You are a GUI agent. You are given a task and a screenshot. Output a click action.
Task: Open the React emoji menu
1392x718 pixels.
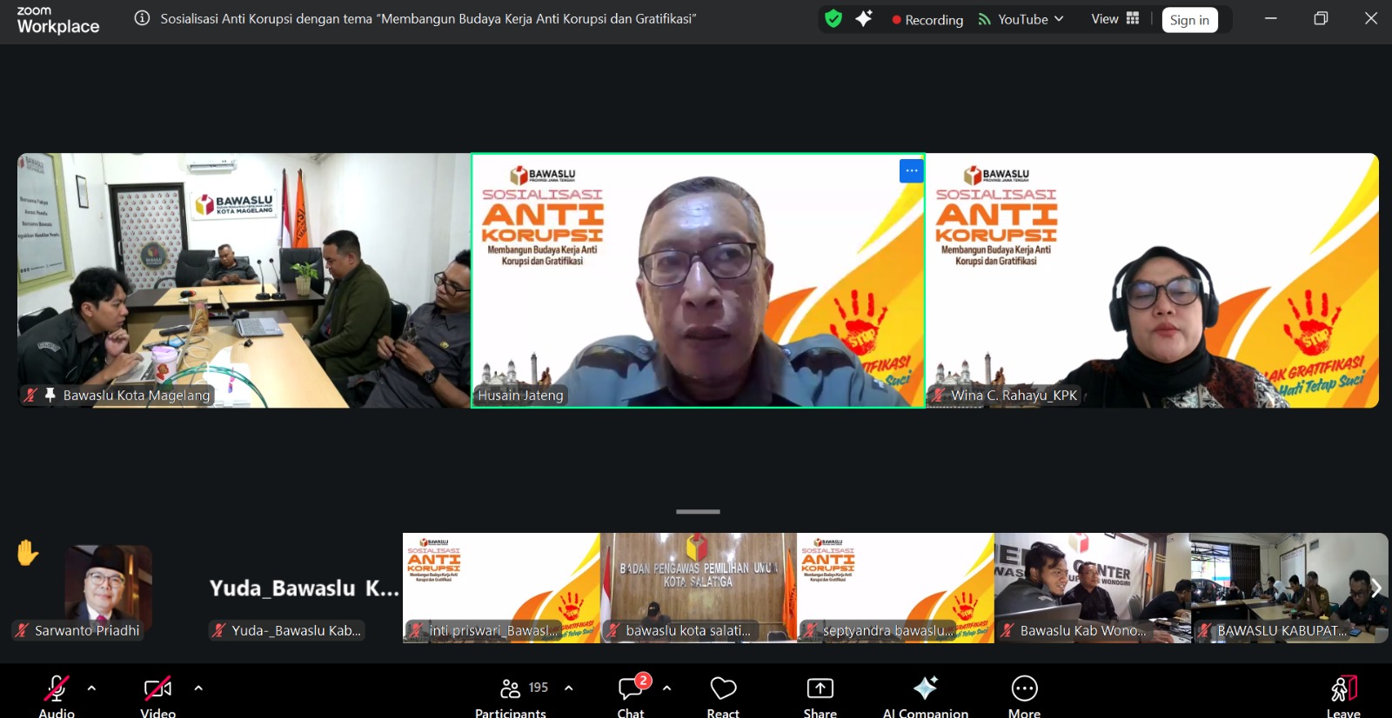click(723, 695)
